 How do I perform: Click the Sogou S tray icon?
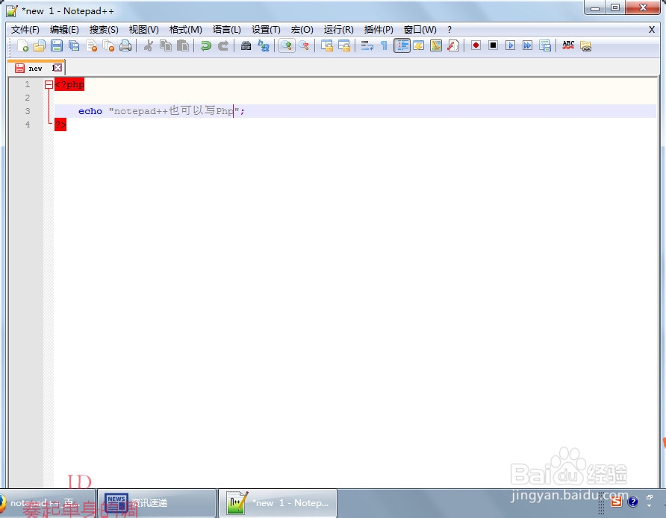tap(616, 502)
